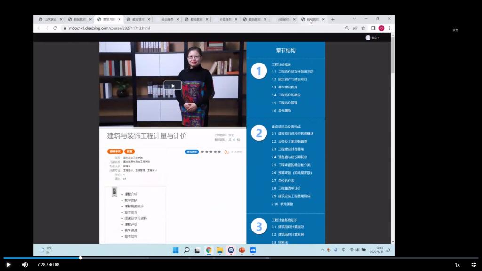The image size is (482, 271).
Task: Click the video progress bar handle
Action: [80, 258]
